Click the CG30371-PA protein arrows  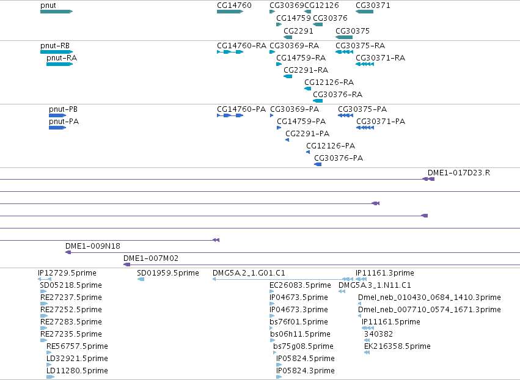pyautogui.click(x=365, y=128)
